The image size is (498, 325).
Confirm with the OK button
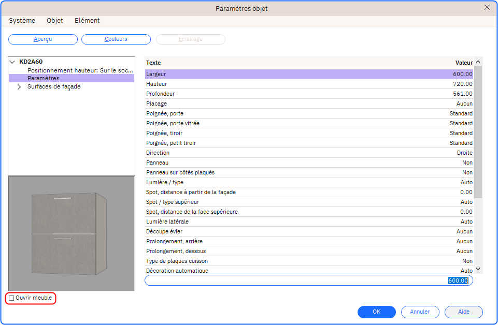(377, 312)
